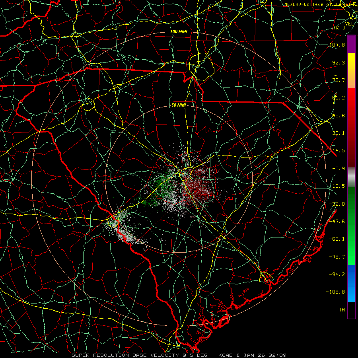The height and width of the screenshot is (358, 358).
Task: Click the 45.6 legend value
Action: point(339,115)
